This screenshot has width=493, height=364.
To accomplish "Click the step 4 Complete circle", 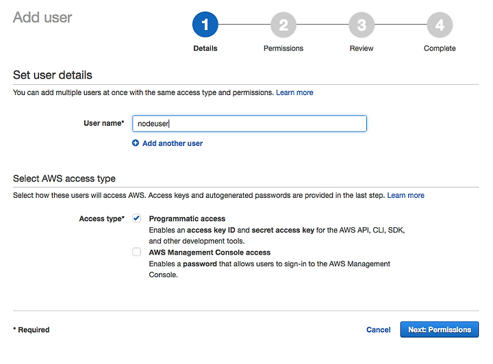I will click(x=440, y=25).
